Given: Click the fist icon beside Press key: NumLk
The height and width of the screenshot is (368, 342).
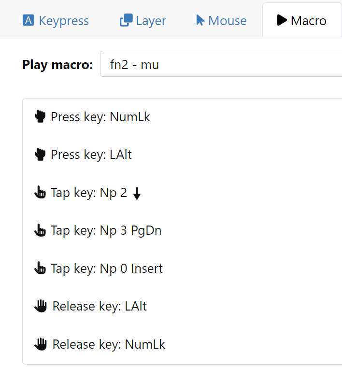Looking at the screenshot, I should click(40, 117).
